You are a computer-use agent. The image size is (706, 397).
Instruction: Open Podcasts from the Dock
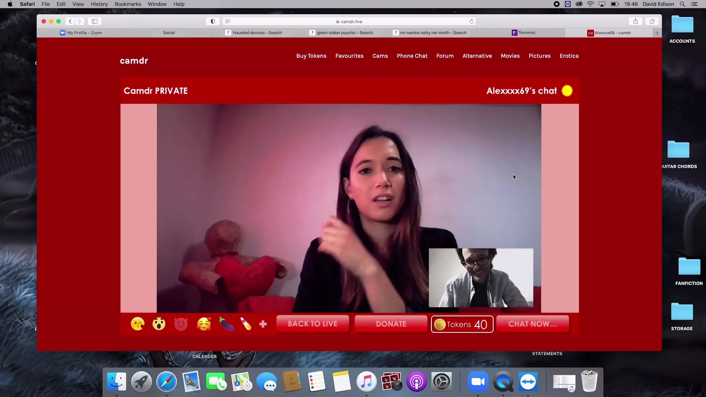click(417, 382)
